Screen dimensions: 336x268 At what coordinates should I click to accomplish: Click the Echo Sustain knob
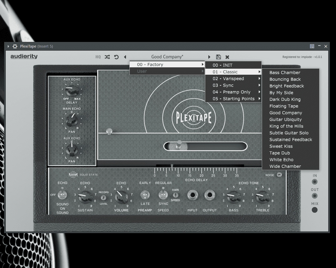tap(85, 197)
